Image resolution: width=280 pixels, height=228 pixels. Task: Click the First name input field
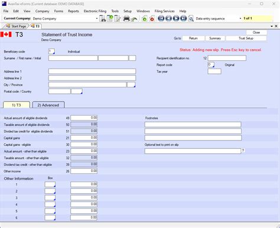[x=113, y=58]
